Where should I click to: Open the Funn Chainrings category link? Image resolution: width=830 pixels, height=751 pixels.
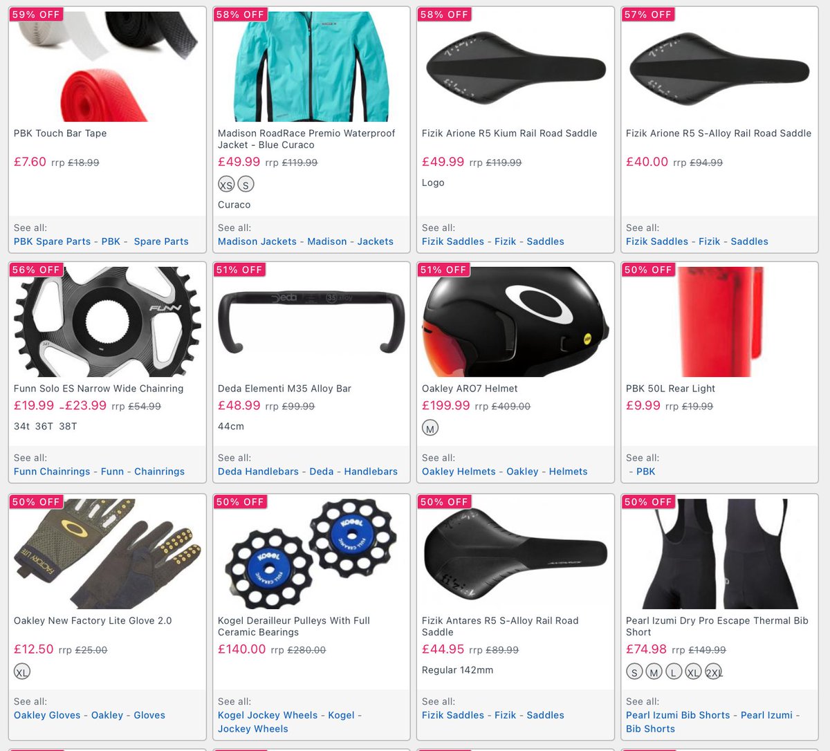pos(52,472)
